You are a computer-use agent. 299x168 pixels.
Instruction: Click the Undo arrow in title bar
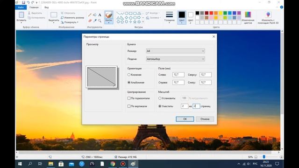pos(28,2)
